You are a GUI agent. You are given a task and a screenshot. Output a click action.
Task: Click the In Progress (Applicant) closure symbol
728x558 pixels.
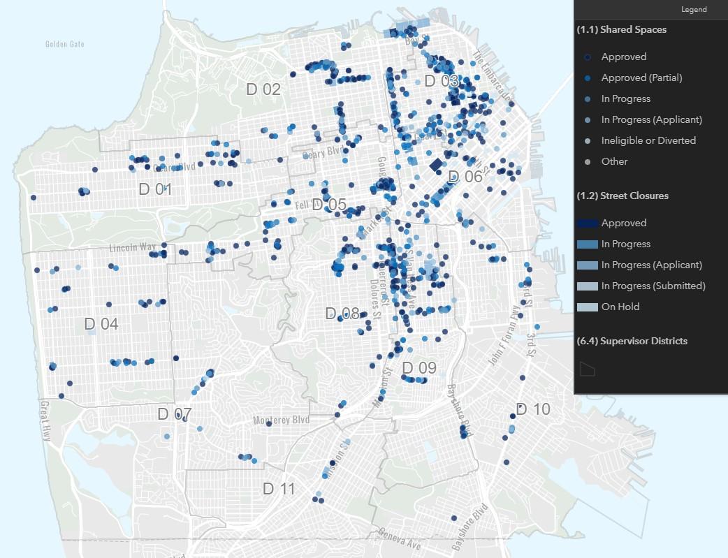(x=588, y=265)
